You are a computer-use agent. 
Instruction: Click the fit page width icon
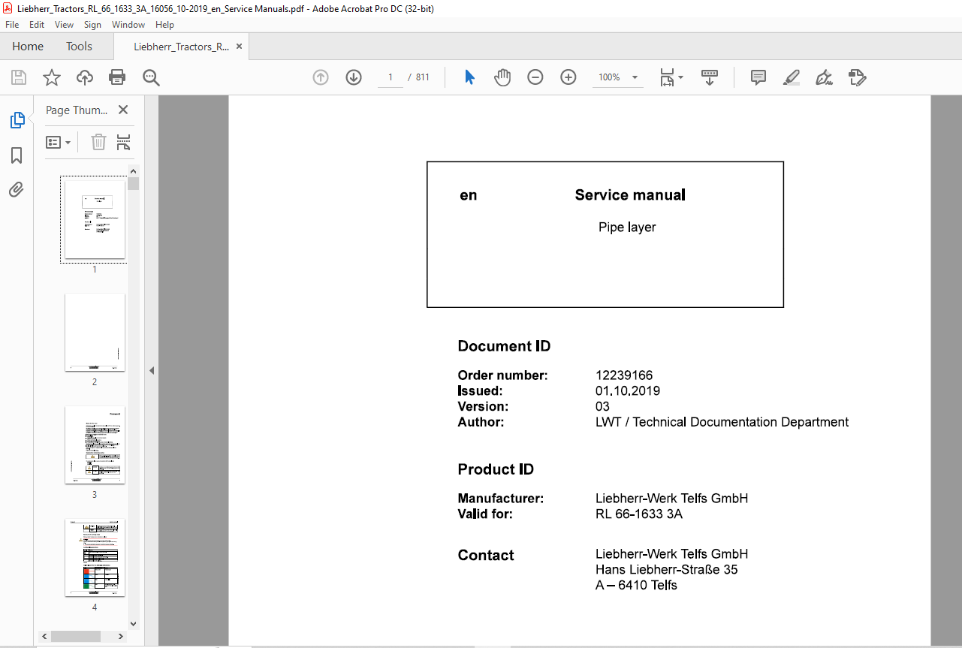tap(667, 77)
